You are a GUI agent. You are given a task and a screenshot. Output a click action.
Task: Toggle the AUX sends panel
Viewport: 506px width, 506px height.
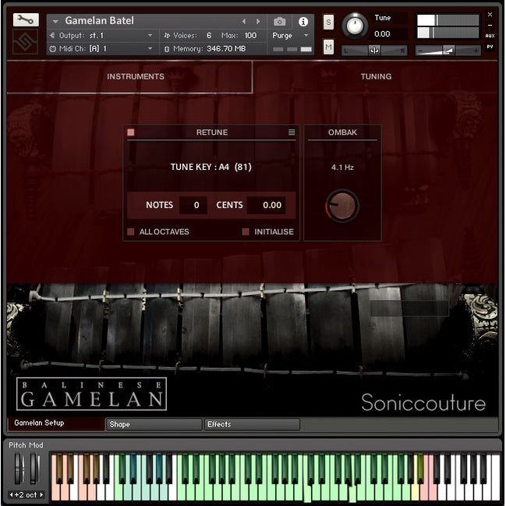click(x=490, y=36)
